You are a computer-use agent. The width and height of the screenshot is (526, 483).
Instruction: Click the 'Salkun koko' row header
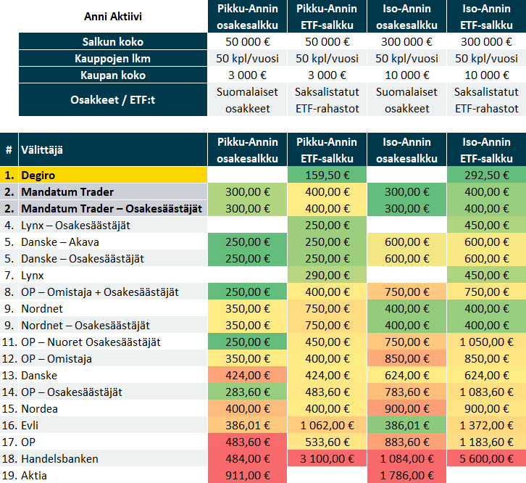(x=113, y=41)
